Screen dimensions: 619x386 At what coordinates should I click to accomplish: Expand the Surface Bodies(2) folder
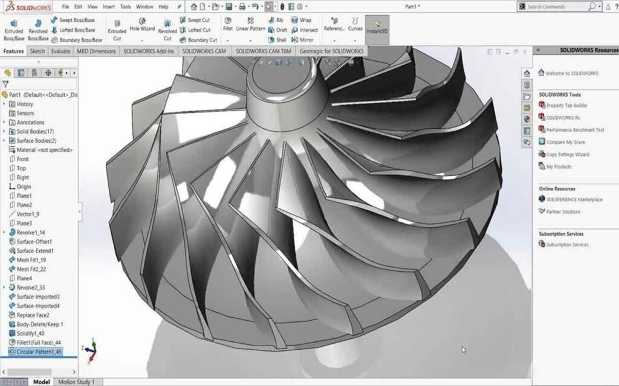click(x=4, y=141)
